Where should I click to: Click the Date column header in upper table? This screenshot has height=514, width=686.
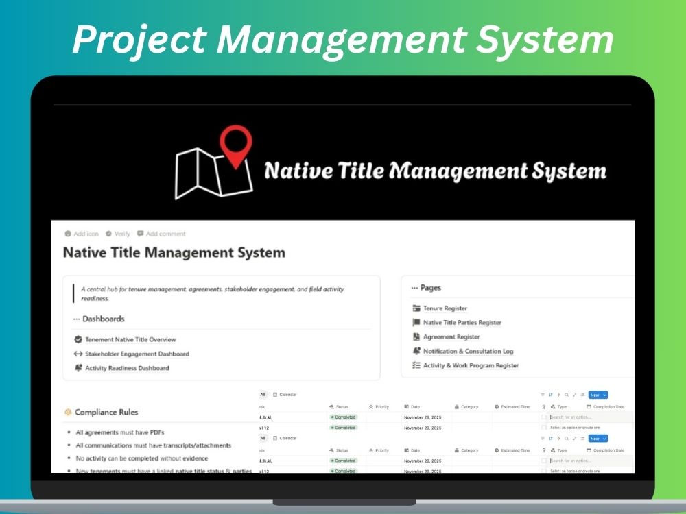click(x=412, y=407)
